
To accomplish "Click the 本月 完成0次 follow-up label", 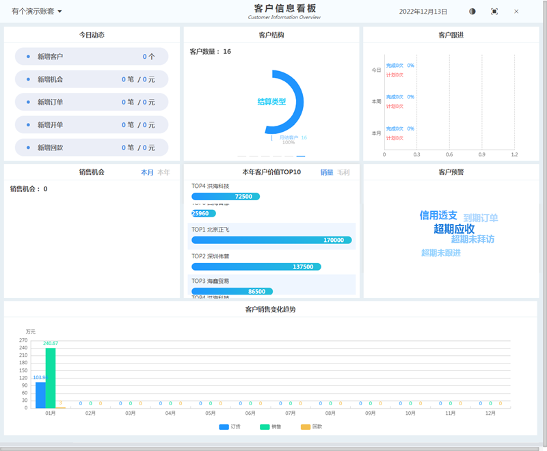I will click(395, 128).
